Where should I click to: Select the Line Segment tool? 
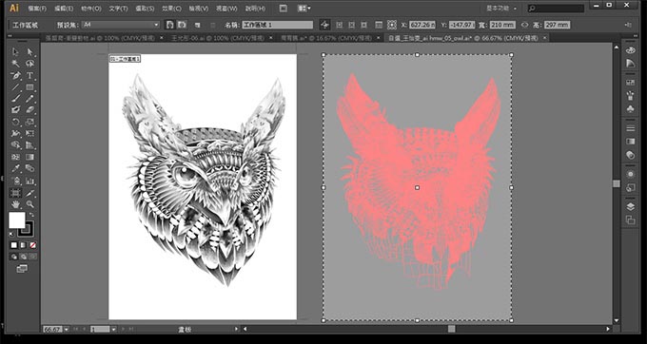[x=15, y=86]
